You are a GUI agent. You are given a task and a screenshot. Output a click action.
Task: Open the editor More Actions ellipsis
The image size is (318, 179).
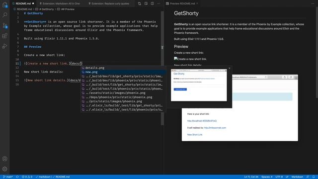[x=159, y=3]
